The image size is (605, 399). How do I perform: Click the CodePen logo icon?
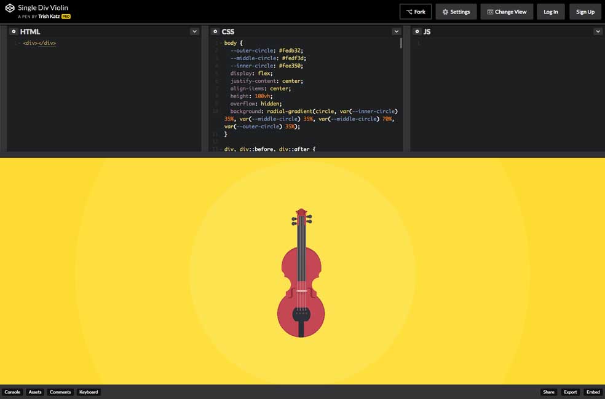click(x=10, y=9)
